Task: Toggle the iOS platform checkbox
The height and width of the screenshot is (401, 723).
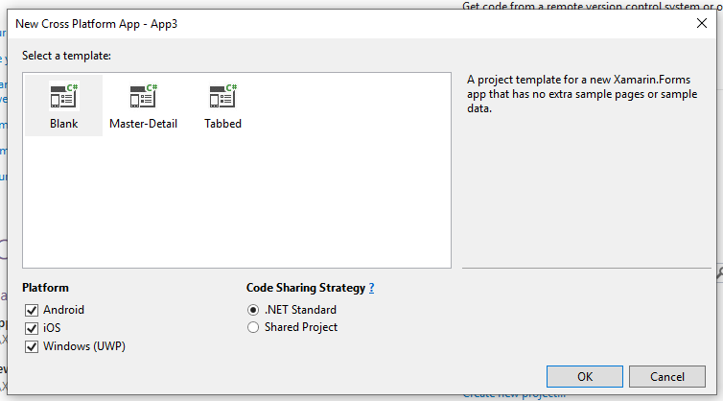Action: (32, 328)
